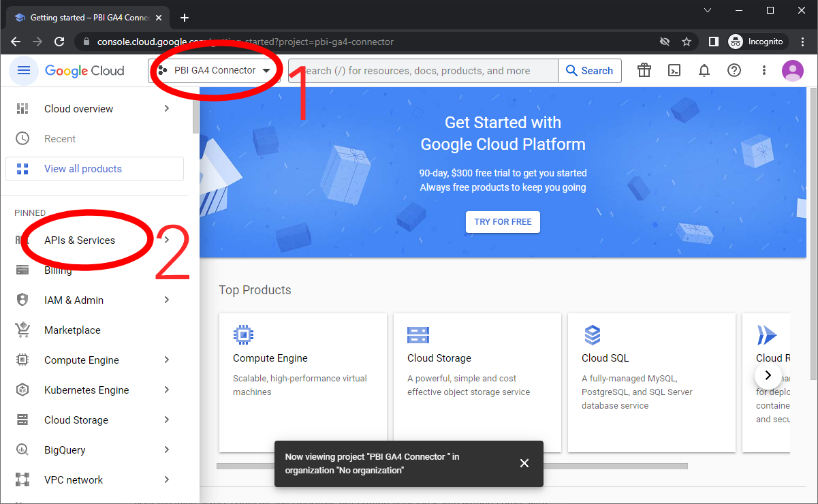Screen dimensions: 818x504
Task: Click View all products button
Action: 94,169
